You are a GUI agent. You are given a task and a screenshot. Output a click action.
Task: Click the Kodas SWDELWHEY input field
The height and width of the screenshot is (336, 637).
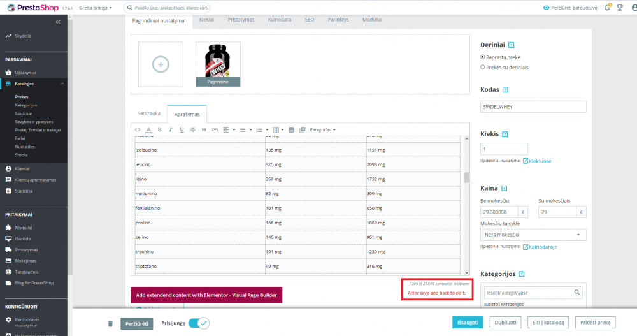533,107
